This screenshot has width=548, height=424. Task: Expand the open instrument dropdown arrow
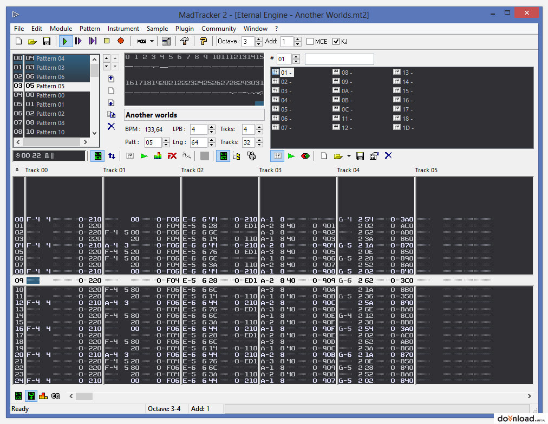(x=349, y=156)
